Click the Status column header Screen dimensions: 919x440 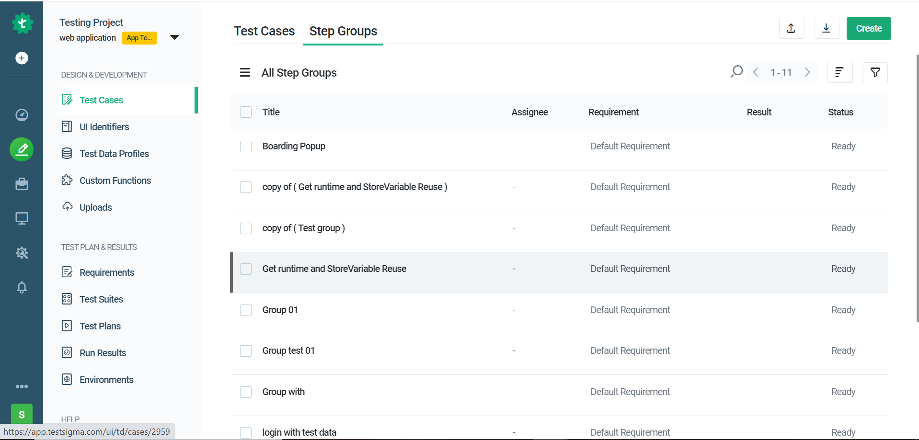pos(841,112)
